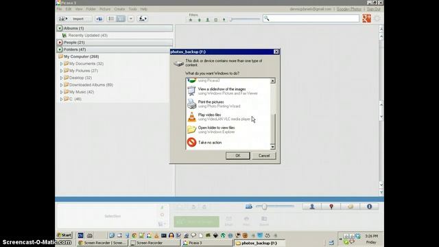This screenshot has height=247, width=439.
Task: Click the thumbnail view icon beside zoom slider
Action: coord(249,207)
